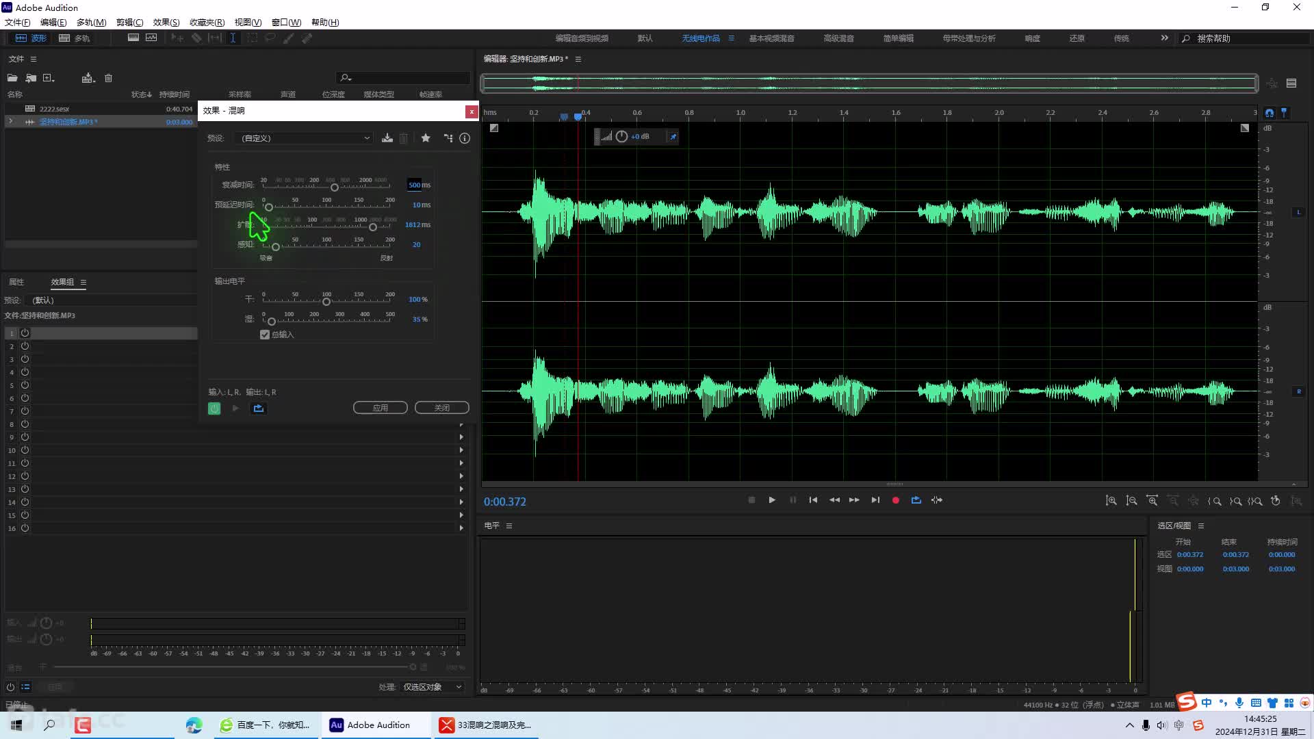Image resolution: width=1314 pixels, height=739 pixels.
Task: Open the 文件 menu
Action: 17,22
